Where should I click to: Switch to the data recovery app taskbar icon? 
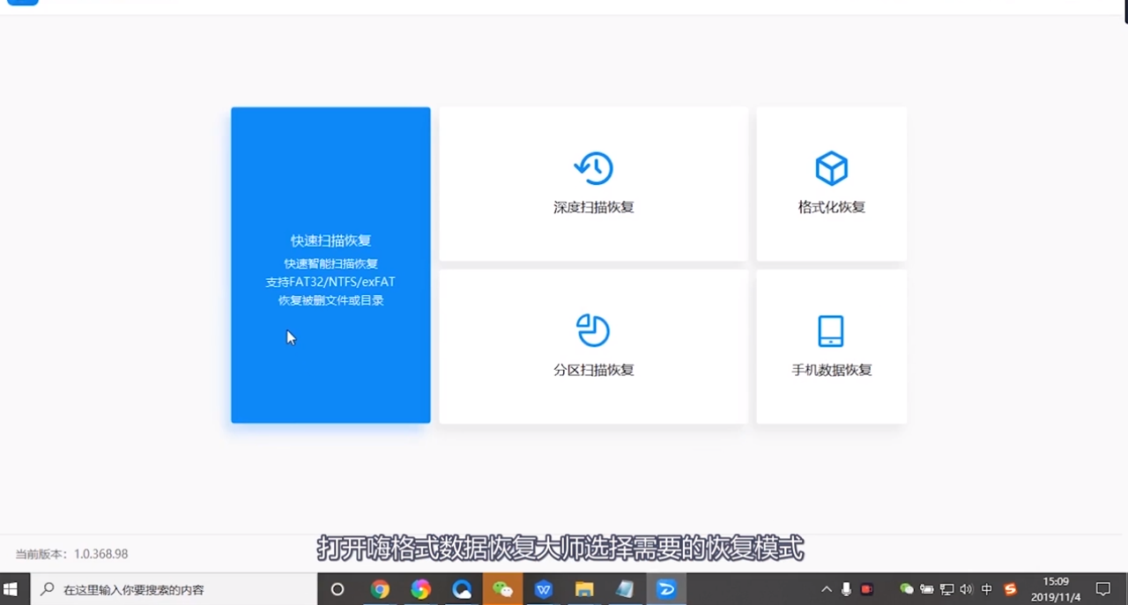pyautogui.click(x=666, y=589)
